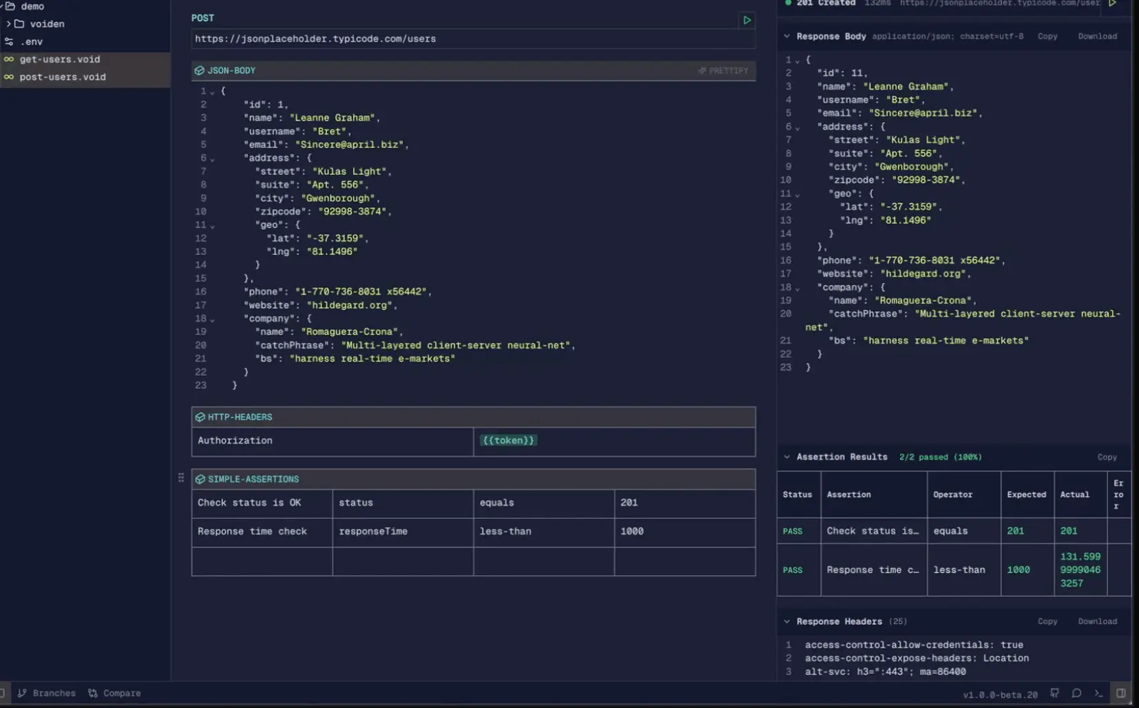Copy the response headers
Viewport: 1139px width, 708px height.
[1047, 621]
